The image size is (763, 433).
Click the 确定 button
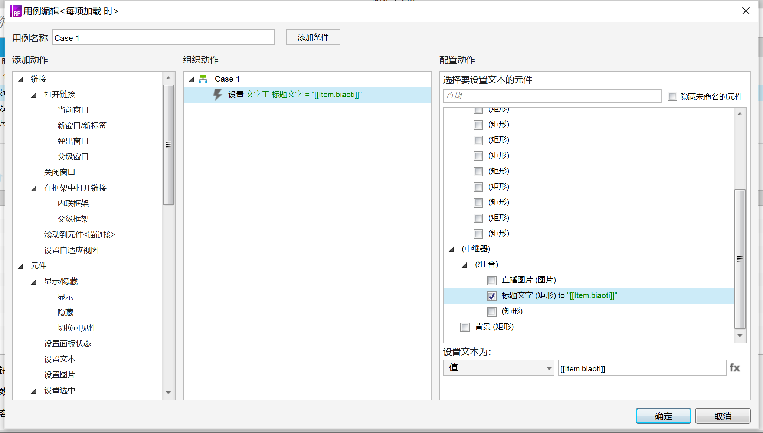pyautogui.click(x=663, y=416)
